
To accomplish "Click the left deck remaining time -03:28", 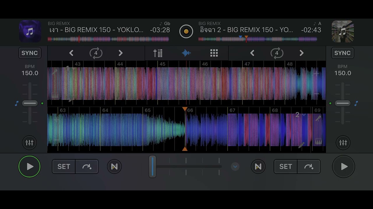I will pos(160,30).
